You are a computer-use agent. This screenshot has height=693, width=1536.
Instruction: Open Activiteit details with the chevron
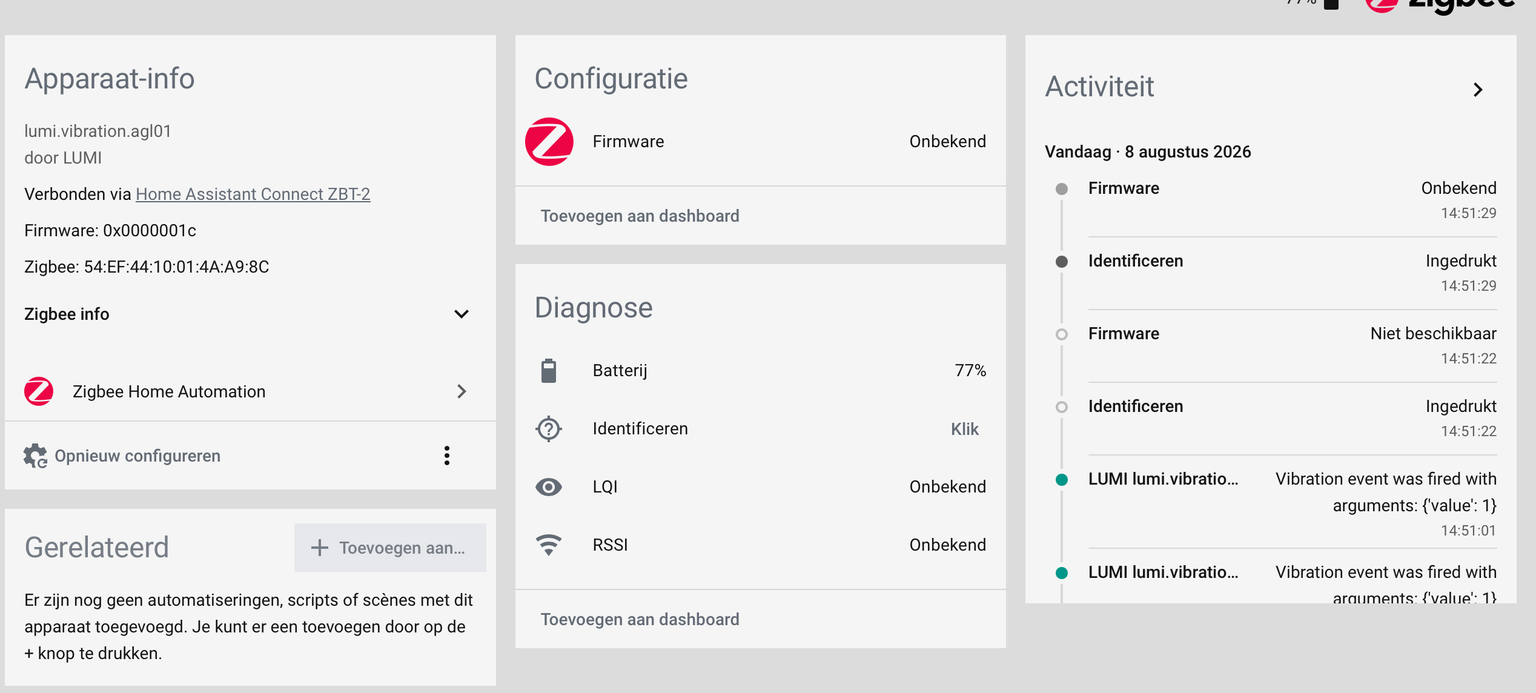[x=1478, y=90]
